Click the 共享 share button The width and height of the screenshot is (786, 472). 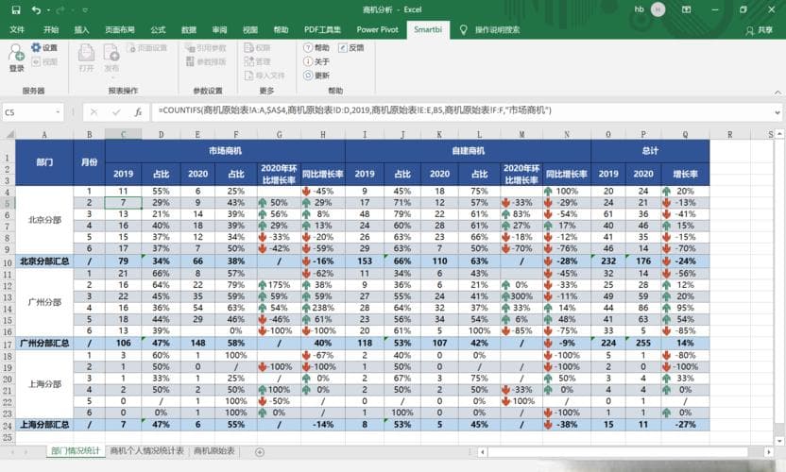pyautogui.click(x=759, y=30)
